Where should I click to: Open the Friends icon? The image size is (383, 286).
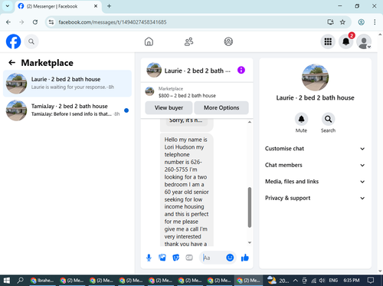pyautogui.click(x=188, y=41)
